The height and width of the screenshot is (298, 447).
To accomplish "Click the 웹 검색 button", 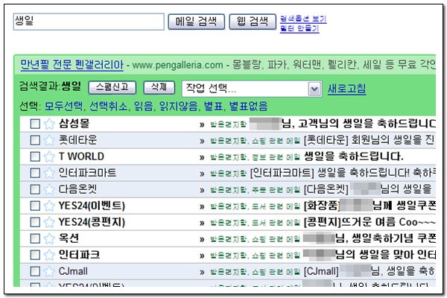I will tap(253, 22).
